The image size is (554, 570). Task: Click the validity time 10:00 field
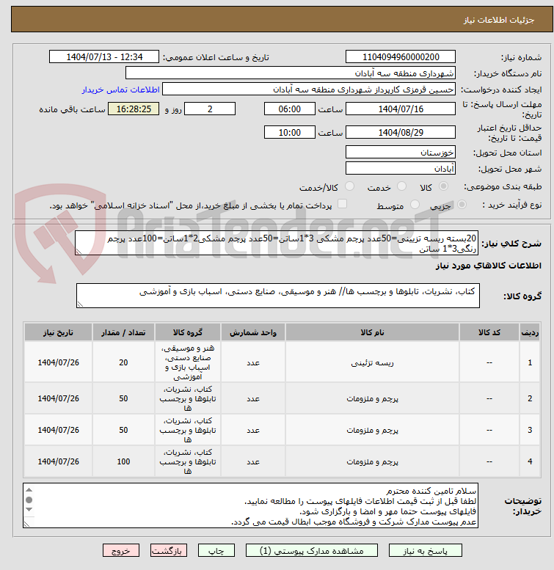coord(289,132)
